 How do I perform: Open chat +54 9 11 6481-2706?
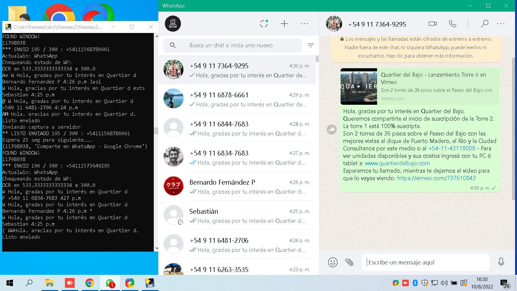[237, 244]
